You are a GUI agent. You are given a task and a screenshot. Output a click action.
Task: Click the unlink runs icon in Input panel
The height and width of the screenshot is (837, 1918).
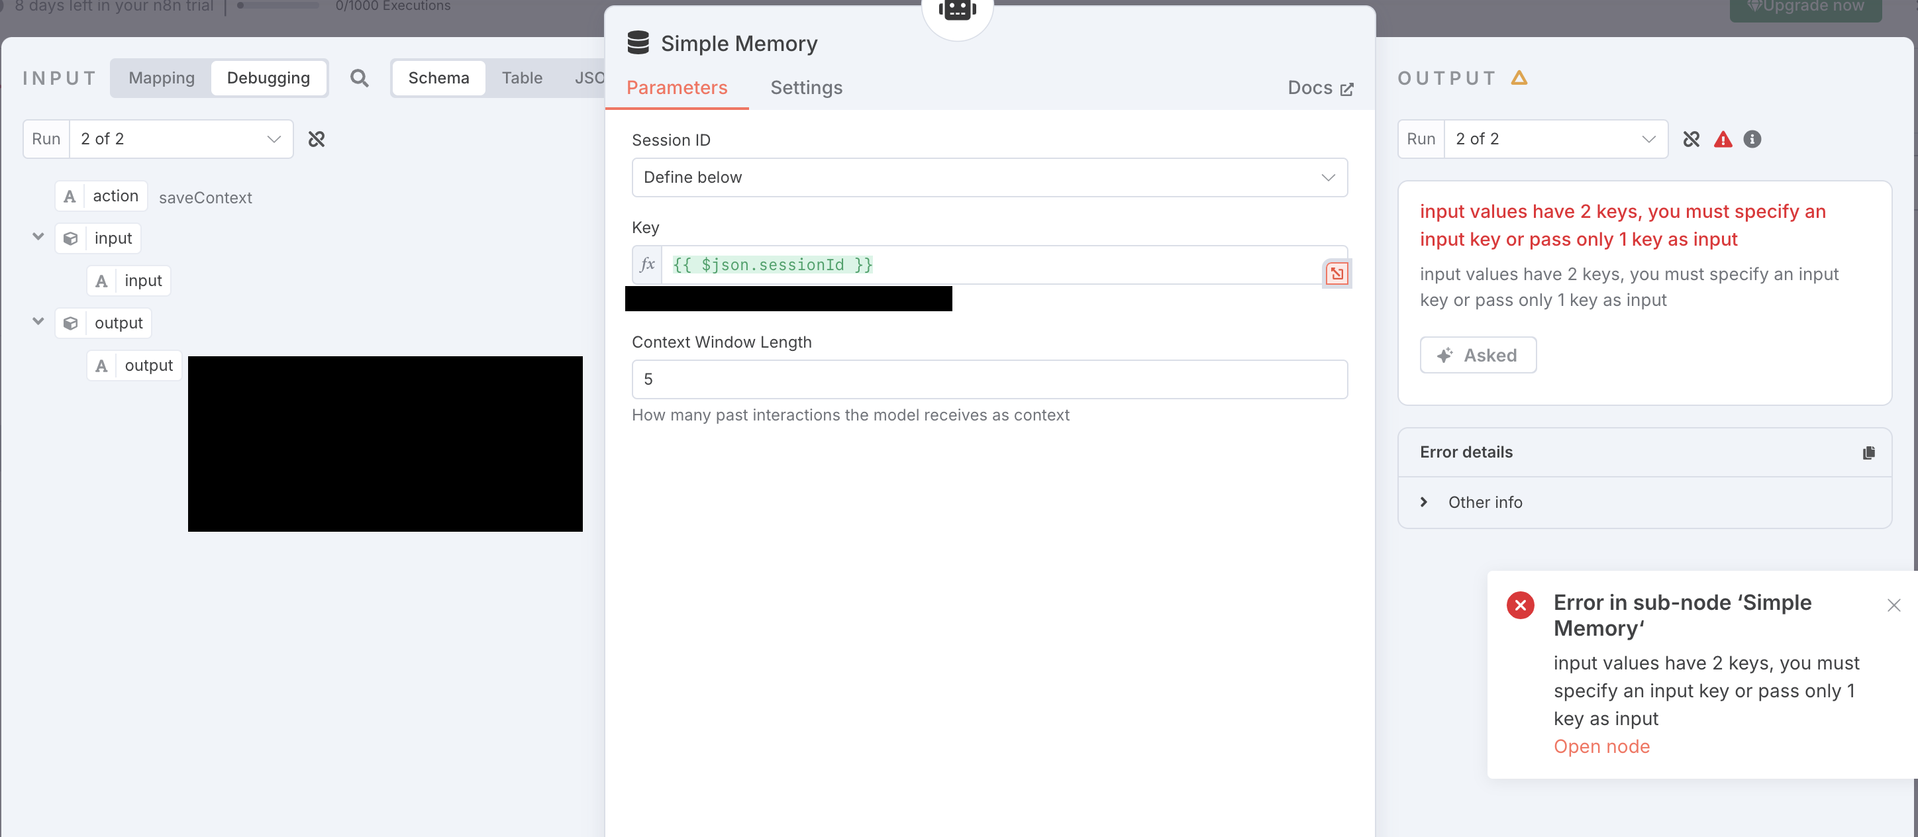click(317, 139)
